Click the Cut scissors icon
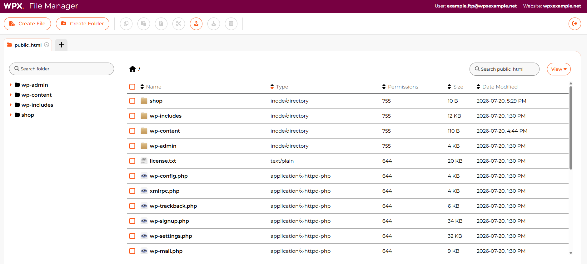 (179, 24)
